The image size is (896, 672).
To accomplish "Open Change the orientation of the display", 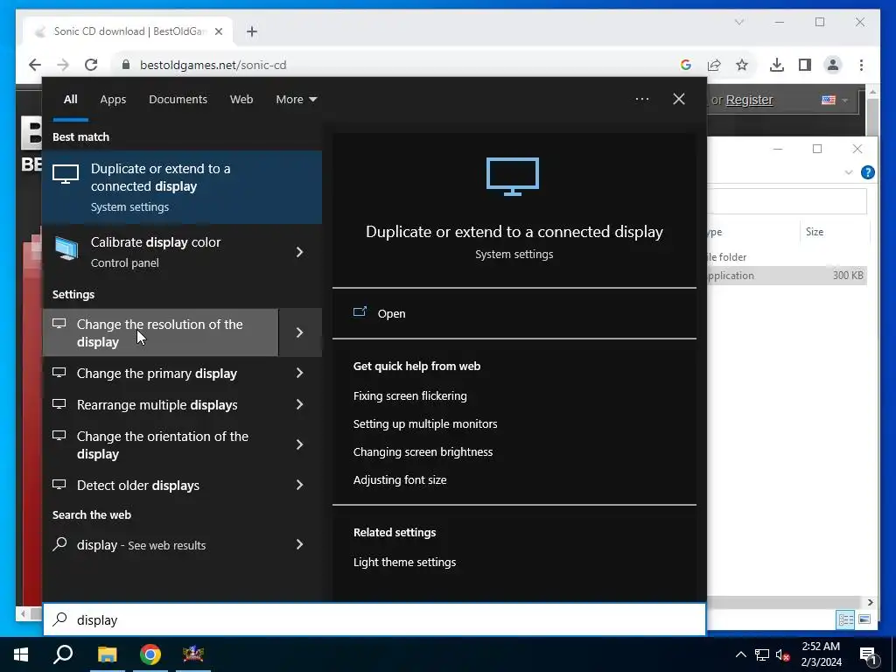I will [161, 444].
